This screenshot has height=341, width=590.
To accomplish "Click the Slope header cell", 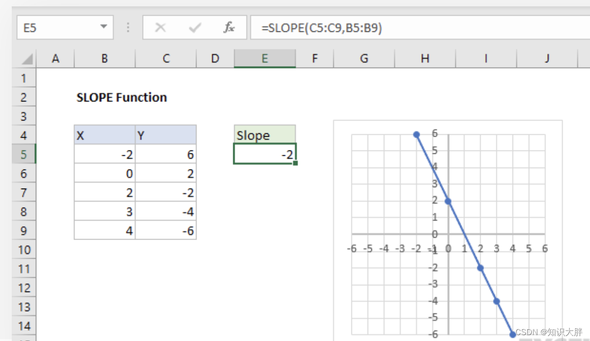I will click(265, 135).
